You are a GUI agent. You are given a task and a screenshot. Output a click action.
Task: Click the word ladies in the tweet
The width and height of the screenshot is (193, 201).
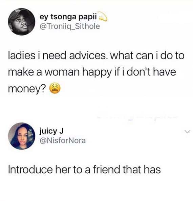tap(22, 56)
